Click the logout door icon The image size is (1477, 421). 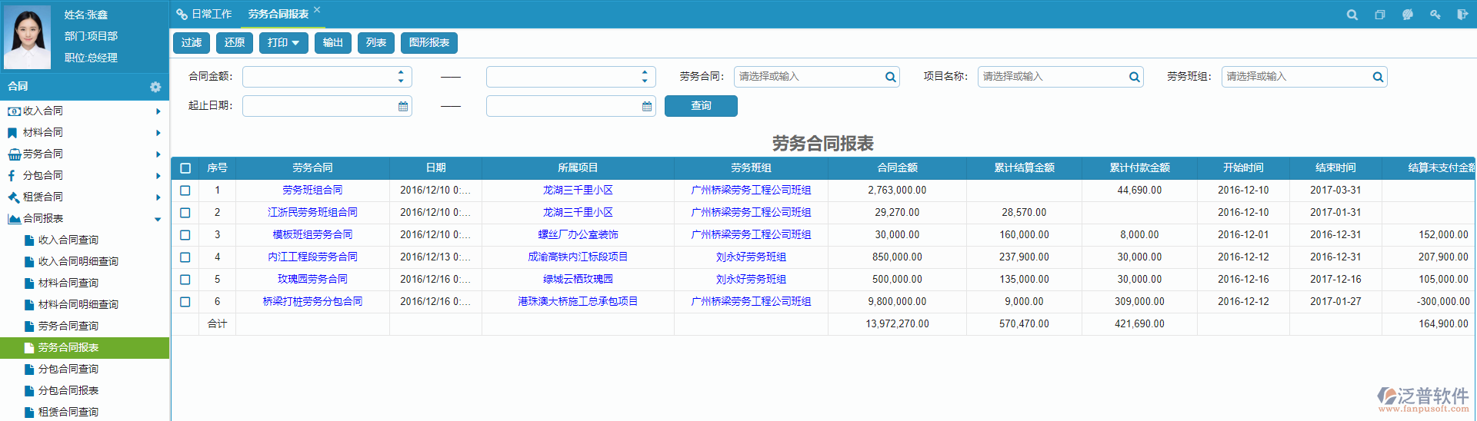pyautogui.click(x=1462, y=15)
